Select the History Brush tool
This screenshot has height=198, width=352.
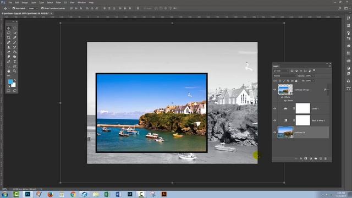pos(15,47)
